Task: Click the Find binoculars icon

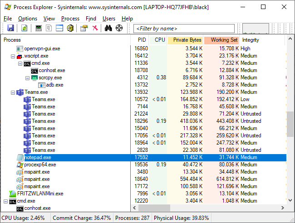Action: coord(108,28)
